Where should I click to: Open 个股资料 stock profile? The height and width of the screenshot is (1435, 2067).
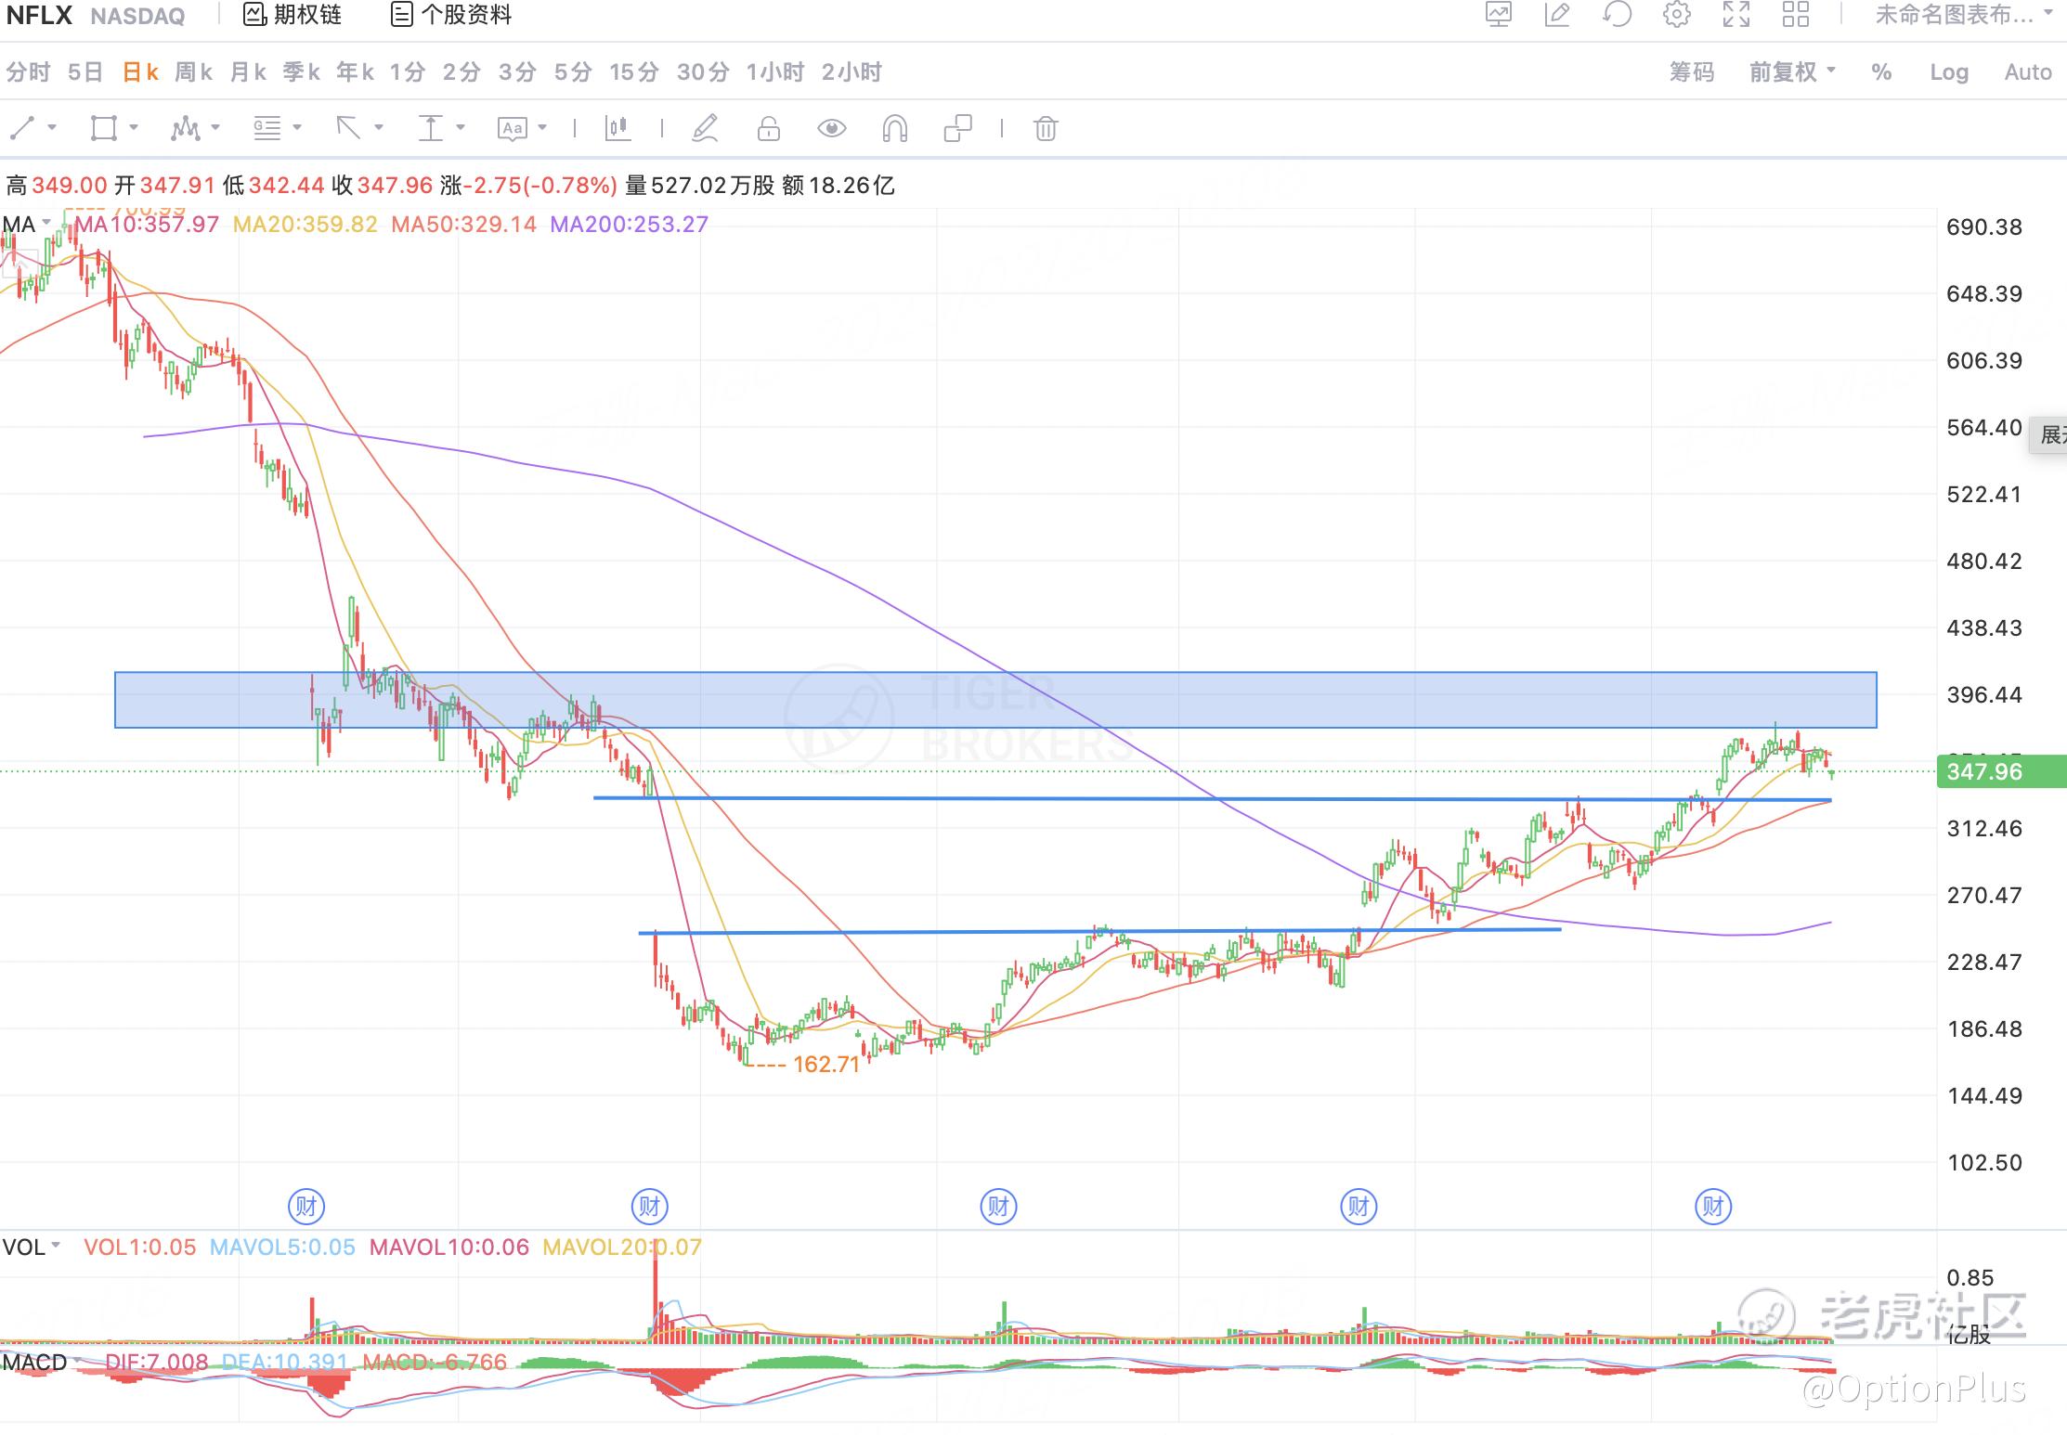452,15
